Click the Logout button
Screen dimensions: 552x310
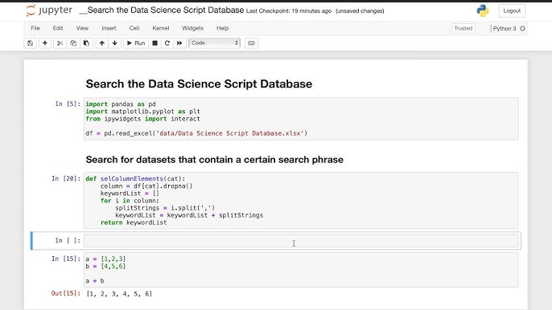point(512,11)
